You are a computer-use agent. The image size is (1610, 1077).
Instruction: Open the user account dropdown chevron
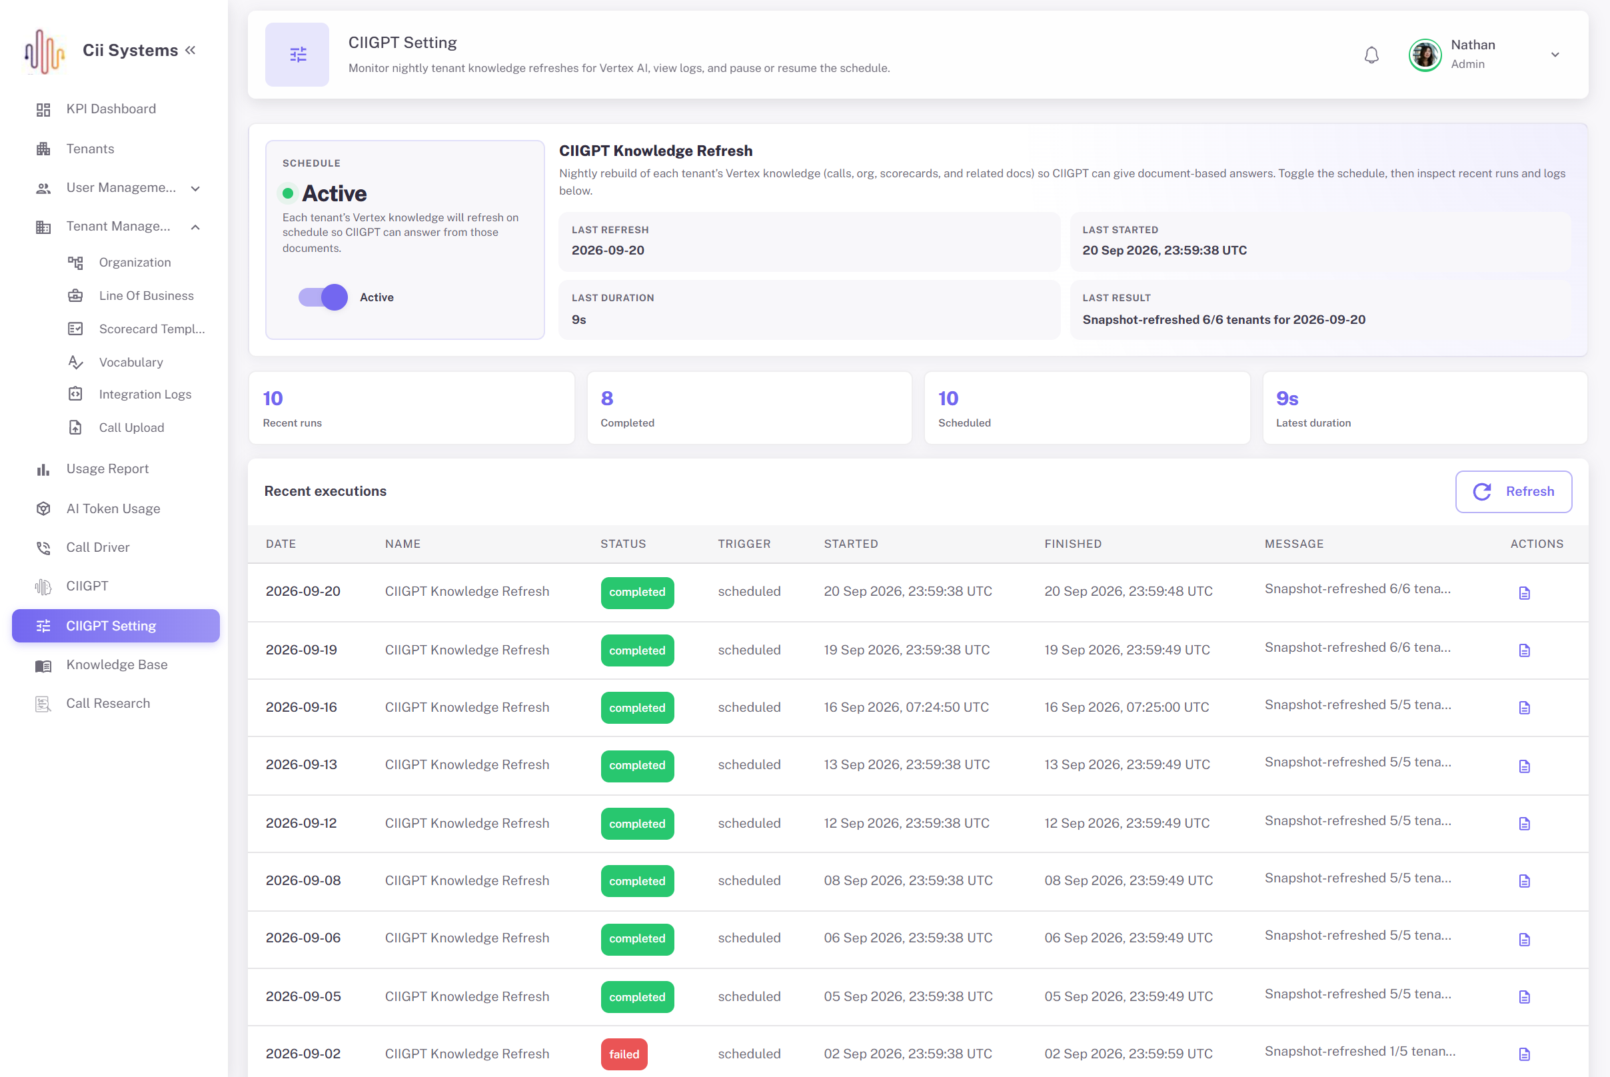1555,55
